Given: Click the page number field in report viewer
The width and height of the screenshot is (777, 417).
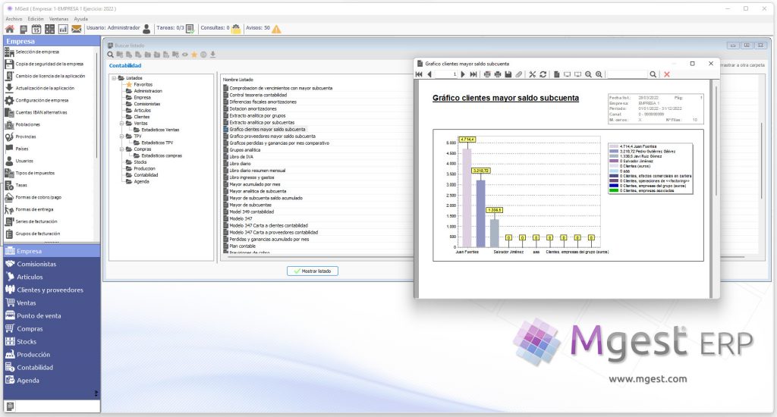Looking at the screenshot, I should click(x=446, y=74).
